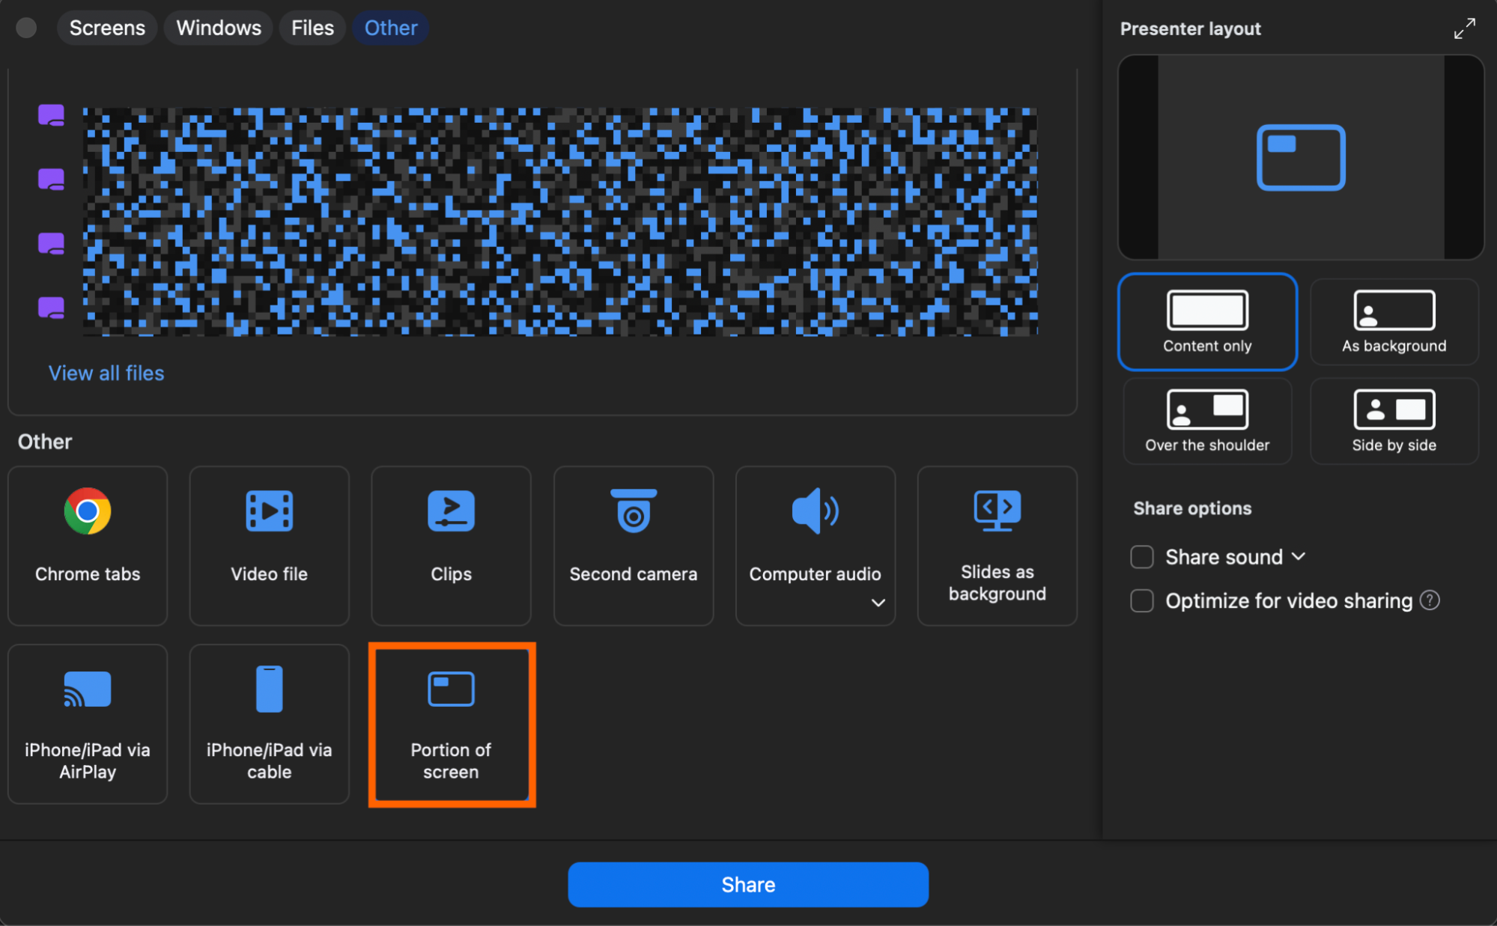Viewport: 1497px width, 926px height.
Task: Switch to the Files tab
Action: pos(312,28)
